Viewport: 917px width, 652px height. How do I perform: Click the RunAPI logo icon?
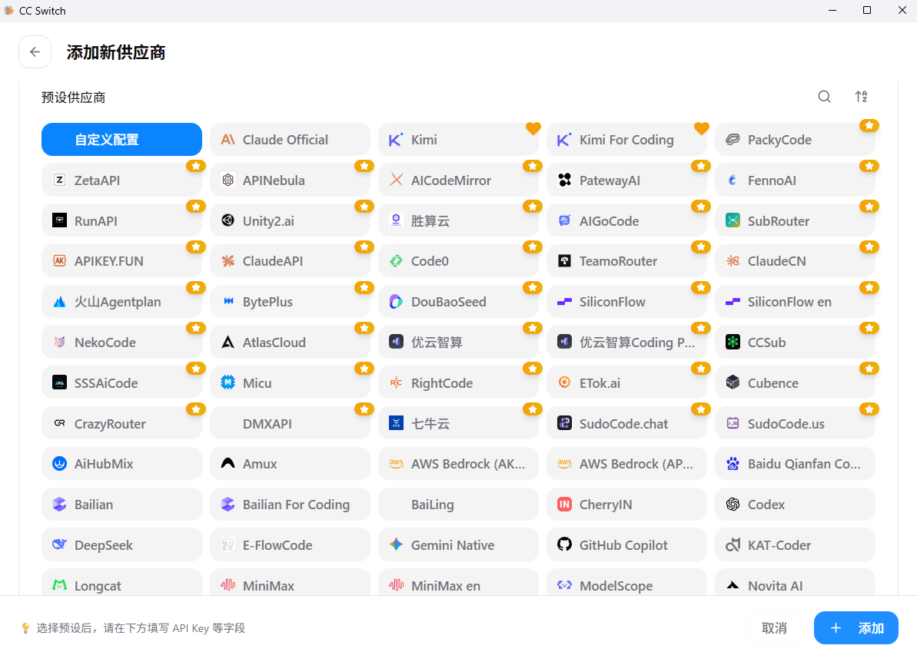tap(60, 220)
